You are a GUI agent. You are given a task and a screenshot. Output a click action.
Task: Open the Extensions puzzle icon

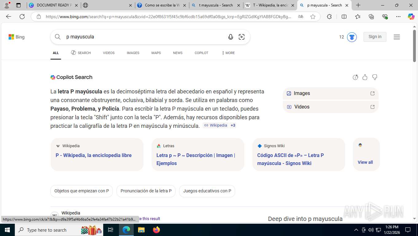[329, 17]
